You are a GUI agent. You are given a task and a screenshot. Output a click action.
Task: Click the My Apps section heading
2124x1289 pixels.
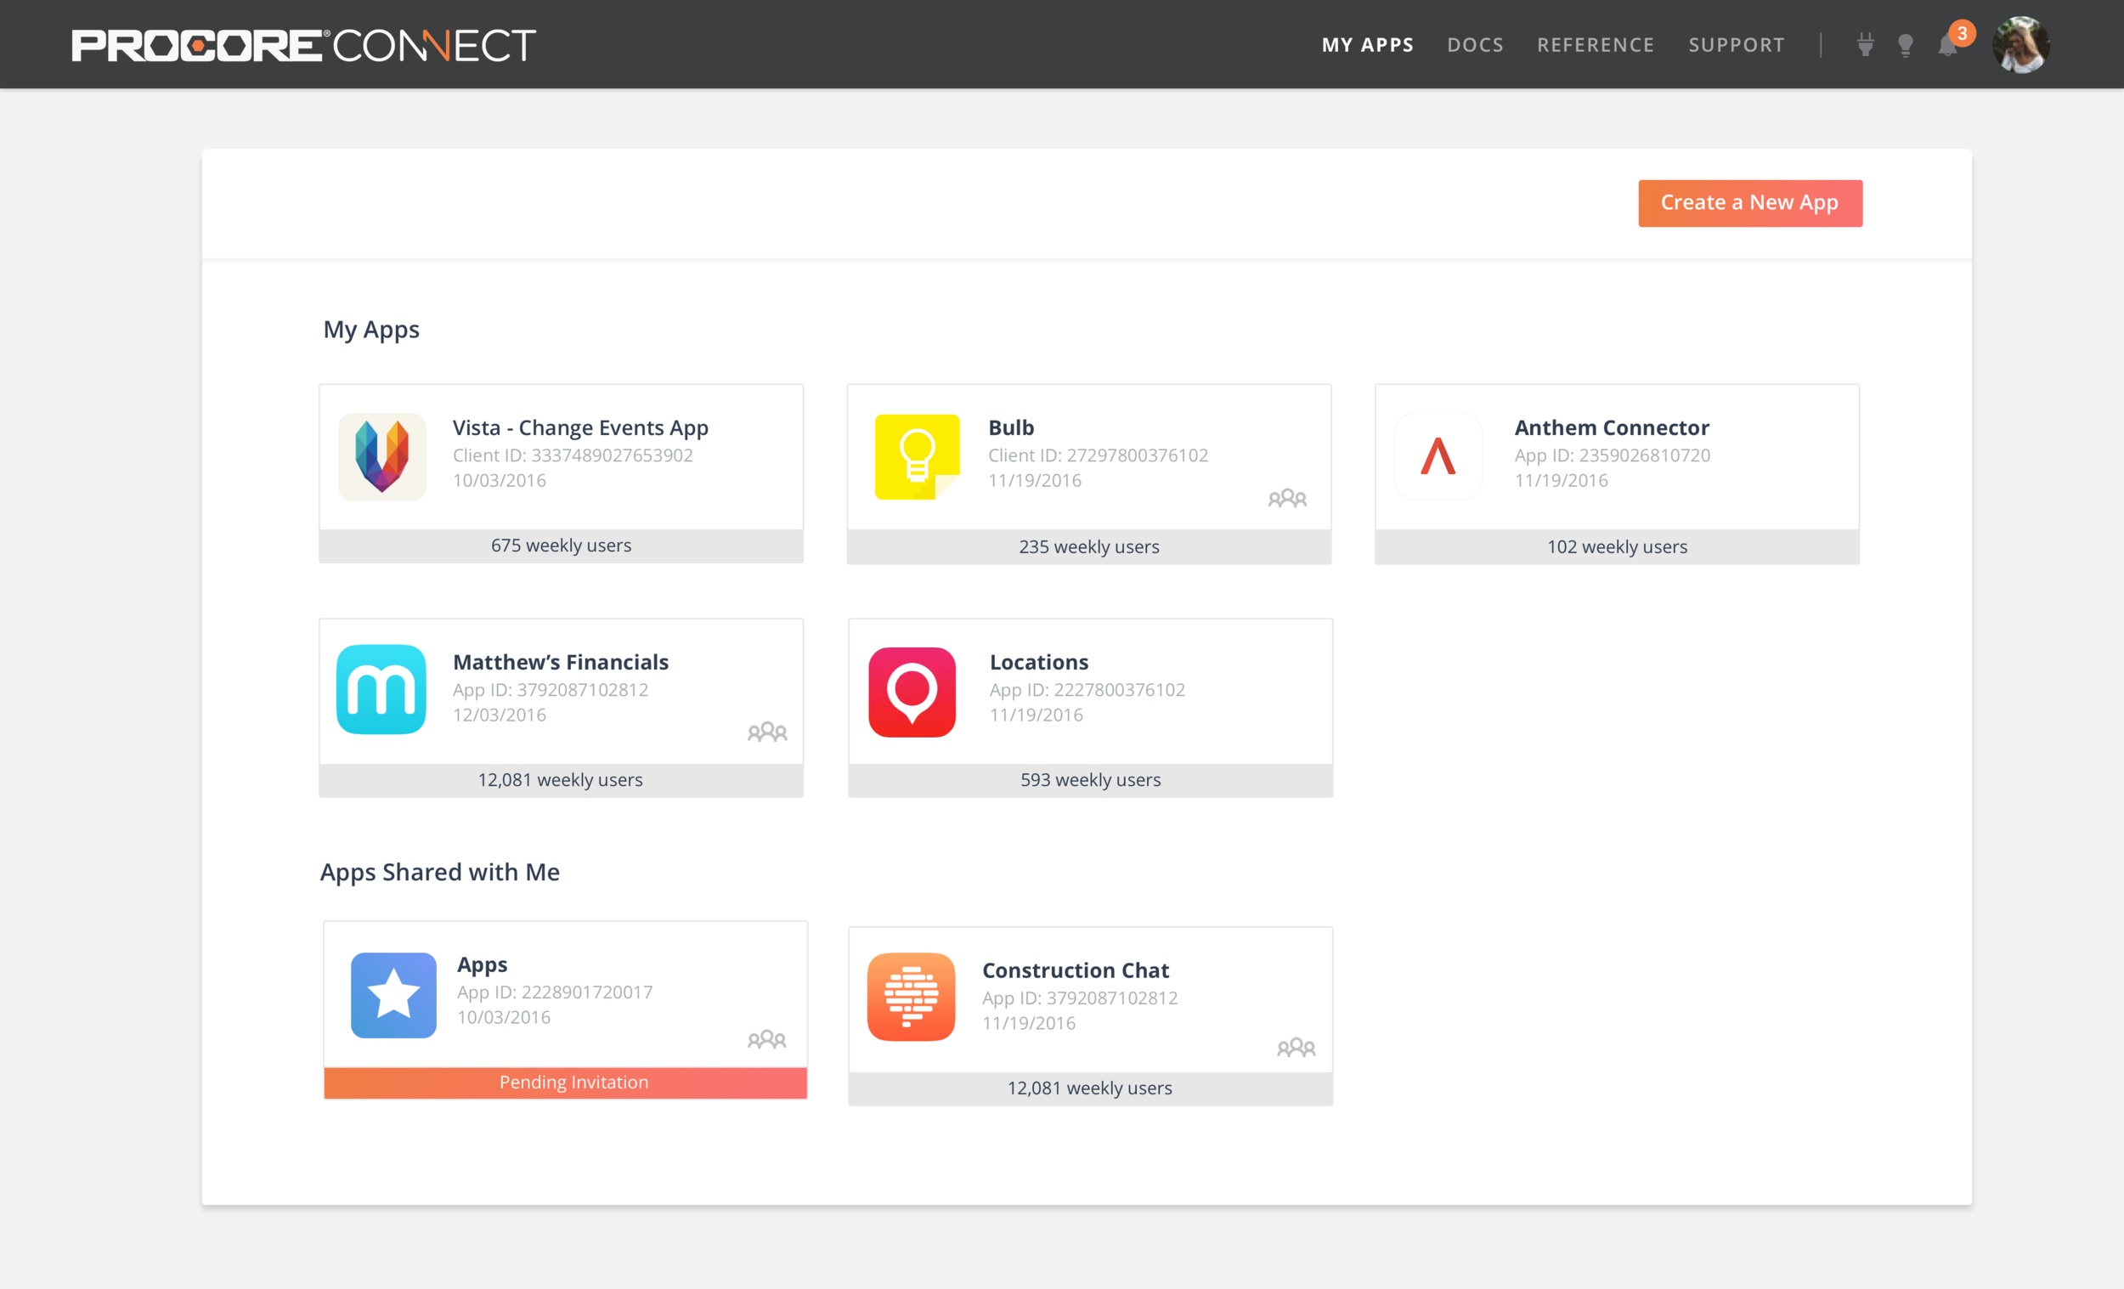point(371,331)
